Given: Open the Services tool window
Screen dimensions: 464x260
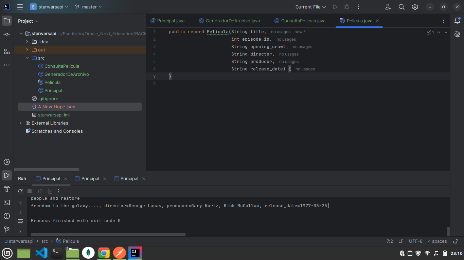Looking at the screenshot, I should (x=7, y=162).
